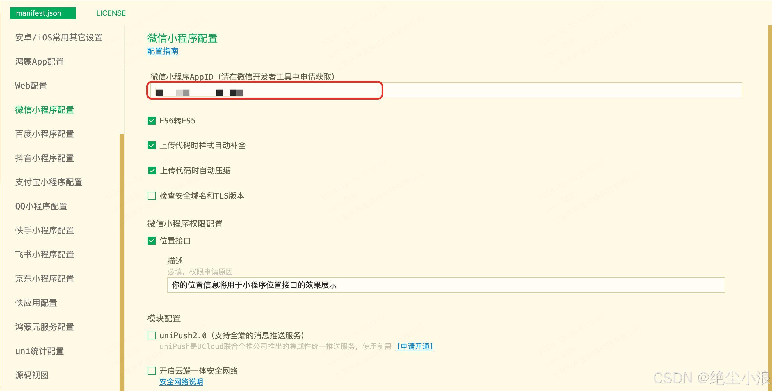Click the sidebar vertical scrollbar
This screenshot has width=772, height=391.
[122, 262]
